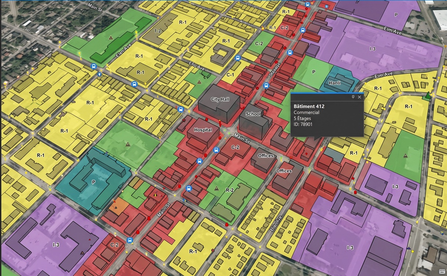Viewport: 447px width, 276px height.
Task: Select the Commercial line in the popup
Action: (x=306, y=112)
